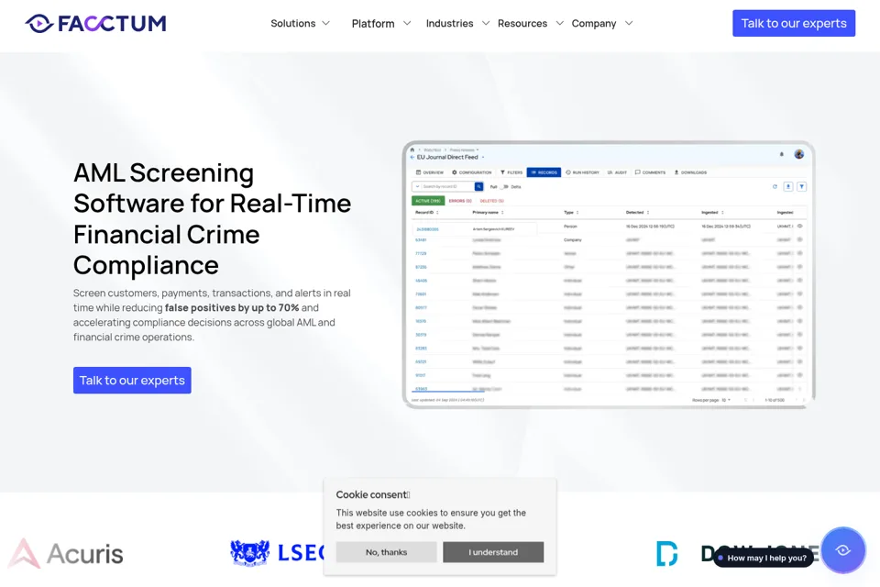The image size is (880, 587).
Task: Click back arrow beside EU Journal Direct Feed
Action: pyautogui.click(x=412, y=157)
